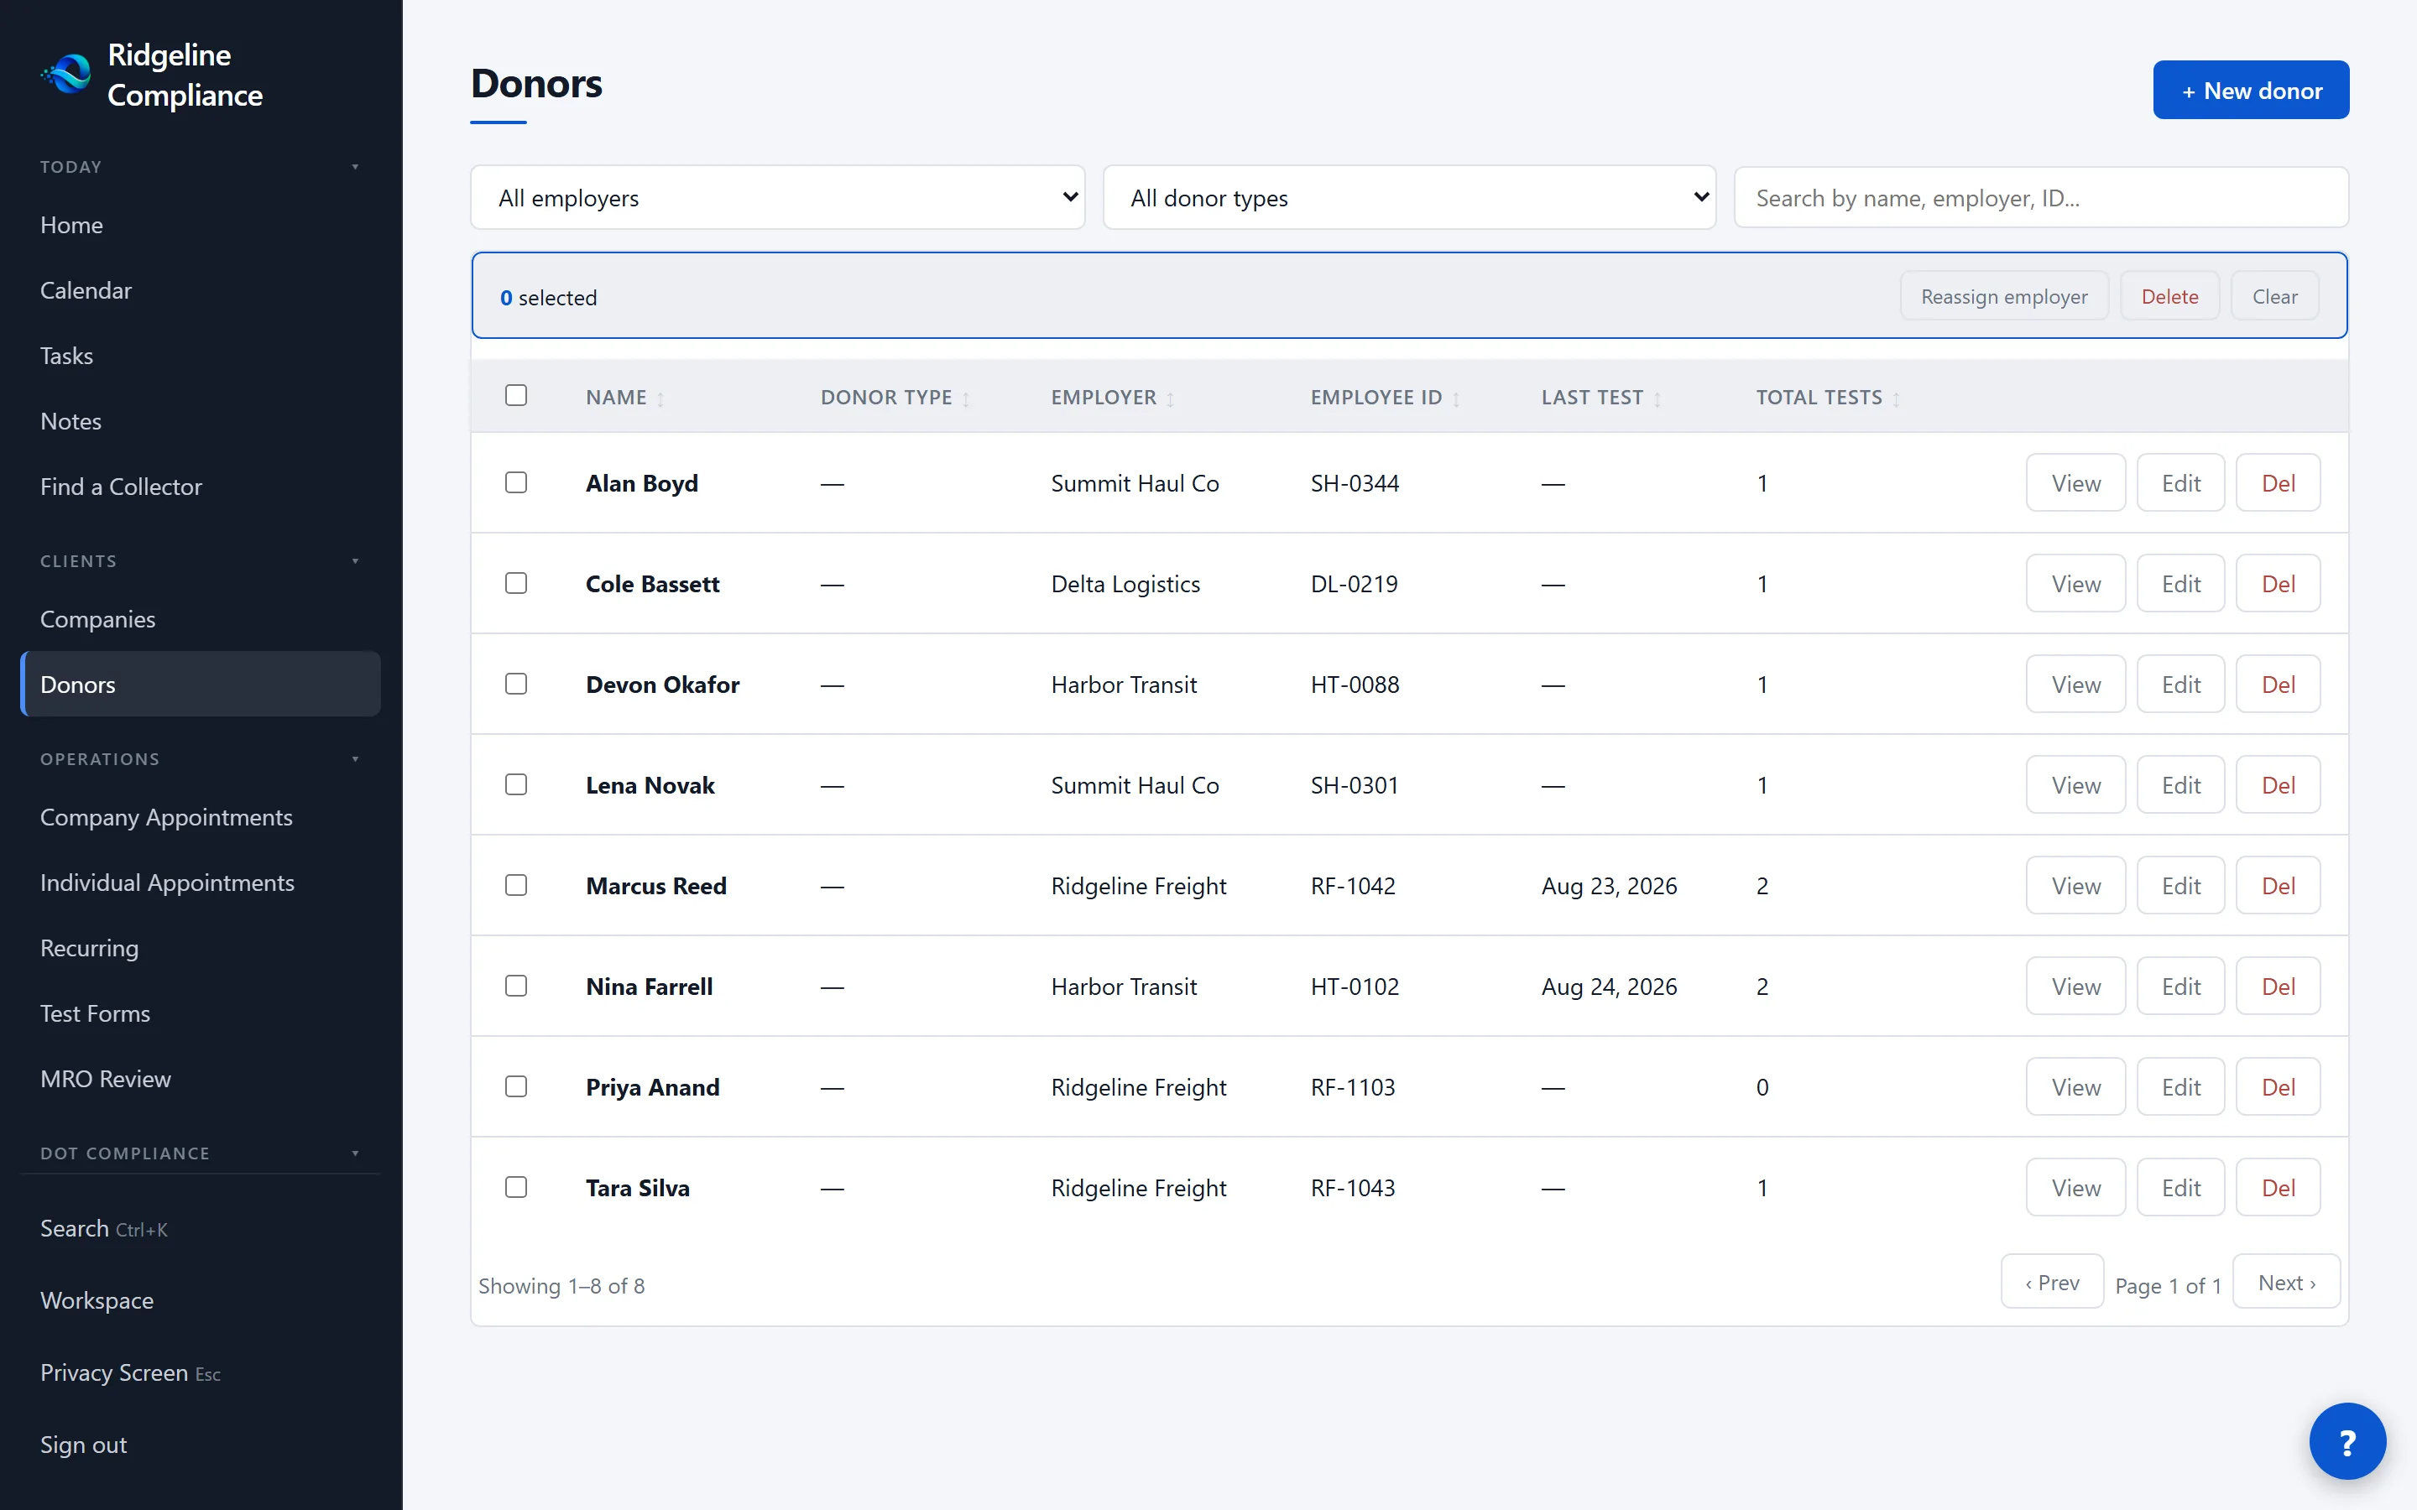Viewport: 2417px width, 1510px height.
Task: Go to Next page of donors
Action: 2286,1283
